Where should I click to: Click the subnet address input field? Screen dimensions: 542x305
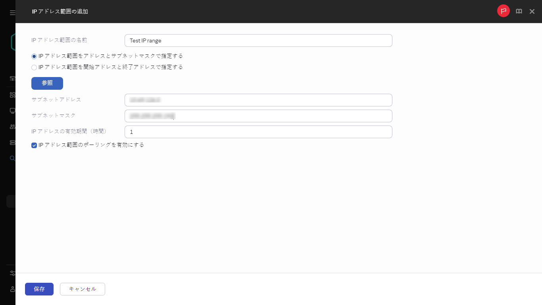[x=258, y=100]
